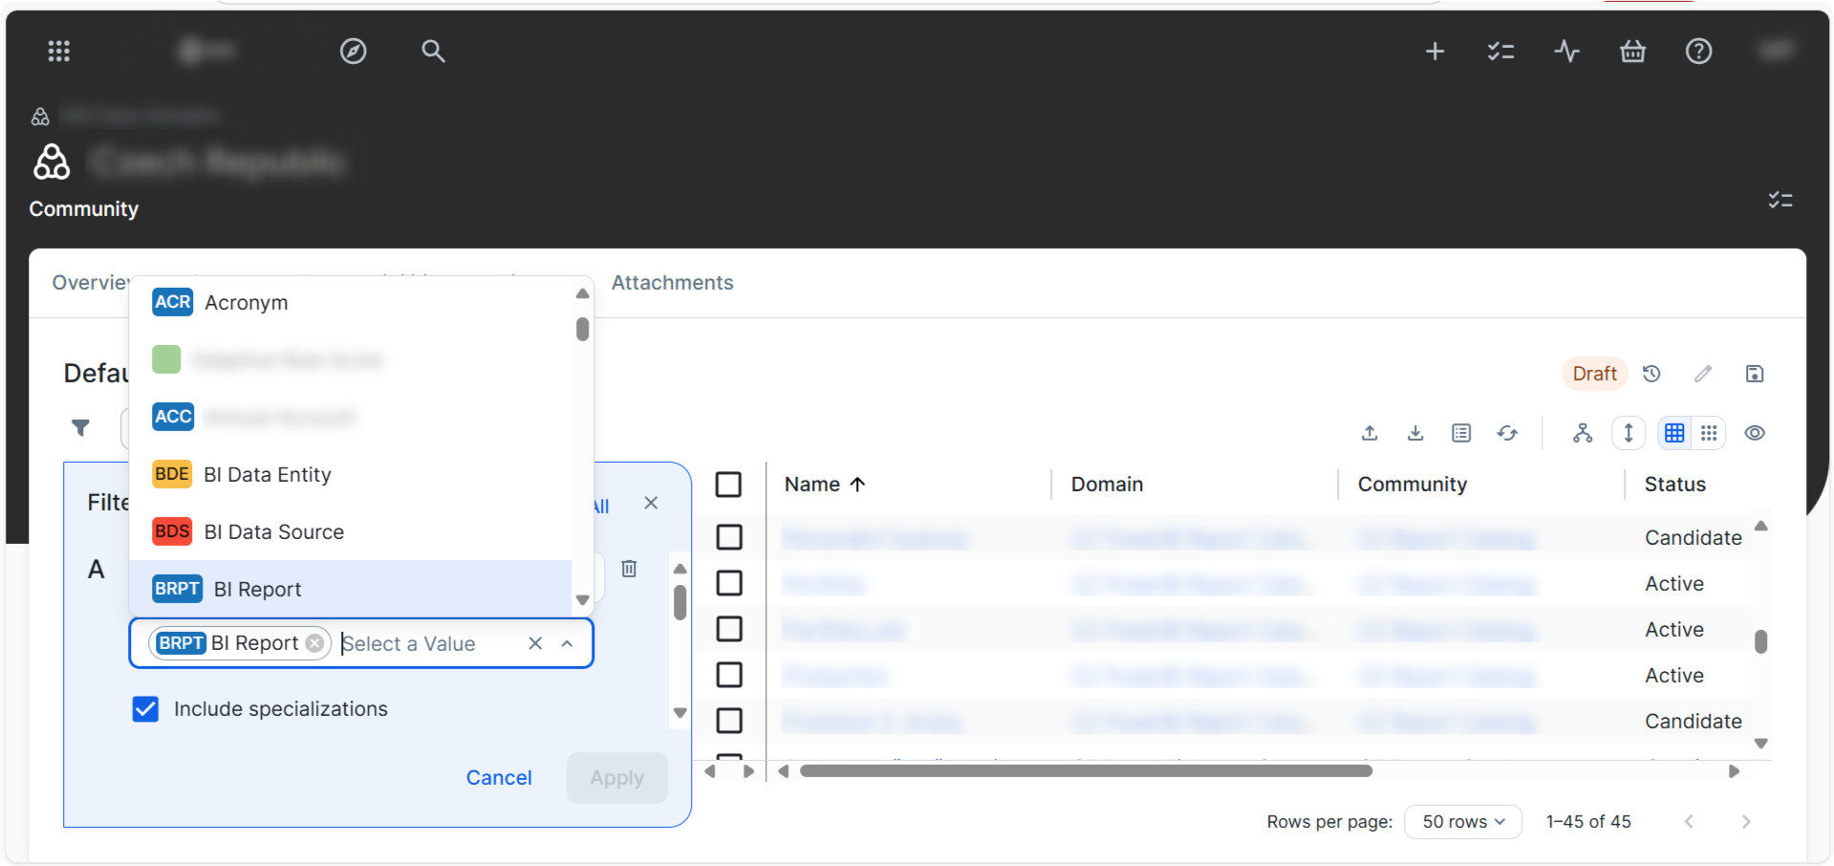Collapse the Select a Value dropdown chevron
The image size is (1834, 866).
click(x=568, y=642)
